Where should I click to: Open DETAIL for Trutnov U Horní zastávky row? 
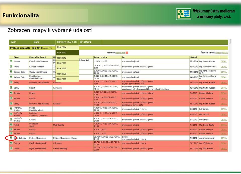[224, 149]
